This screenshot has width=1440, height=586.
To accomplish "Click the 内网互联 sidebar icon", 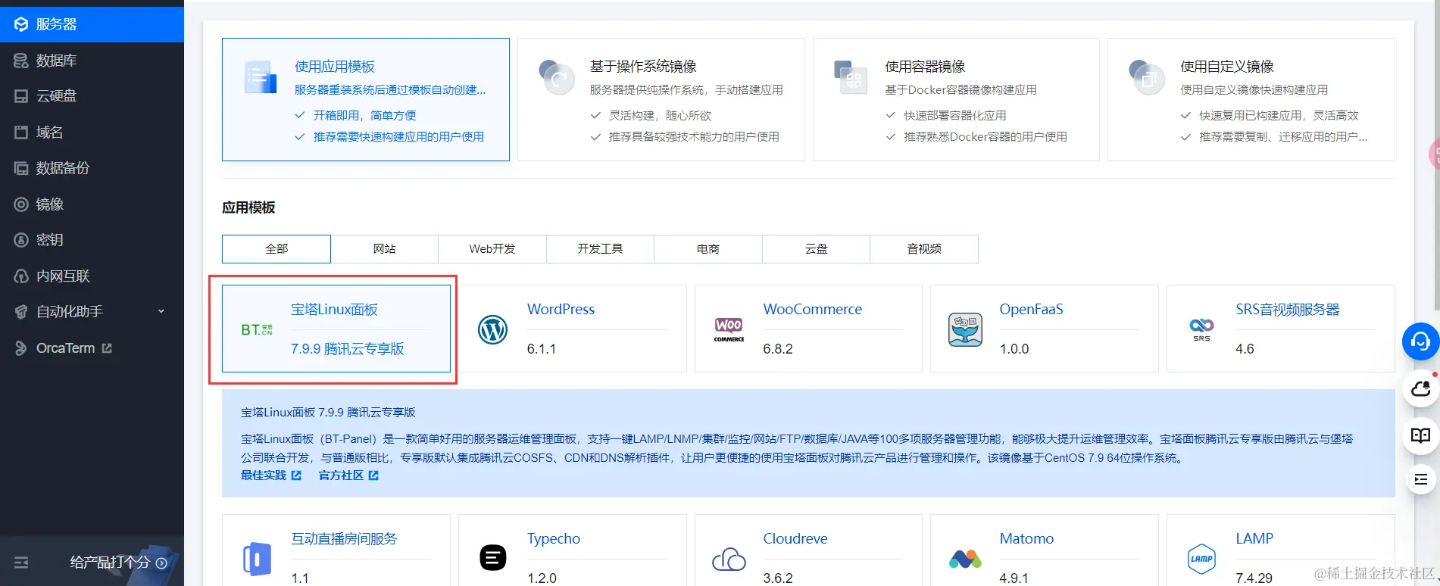I will point(21,276).
